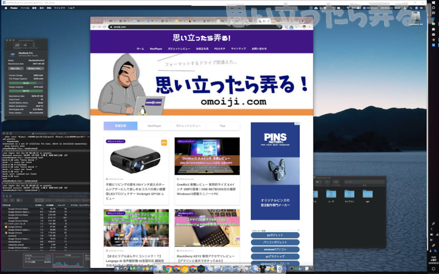Click サイトマップ in the site navigation
The width and height of the screenshot is (439, 274).
[x=238, y=49]
